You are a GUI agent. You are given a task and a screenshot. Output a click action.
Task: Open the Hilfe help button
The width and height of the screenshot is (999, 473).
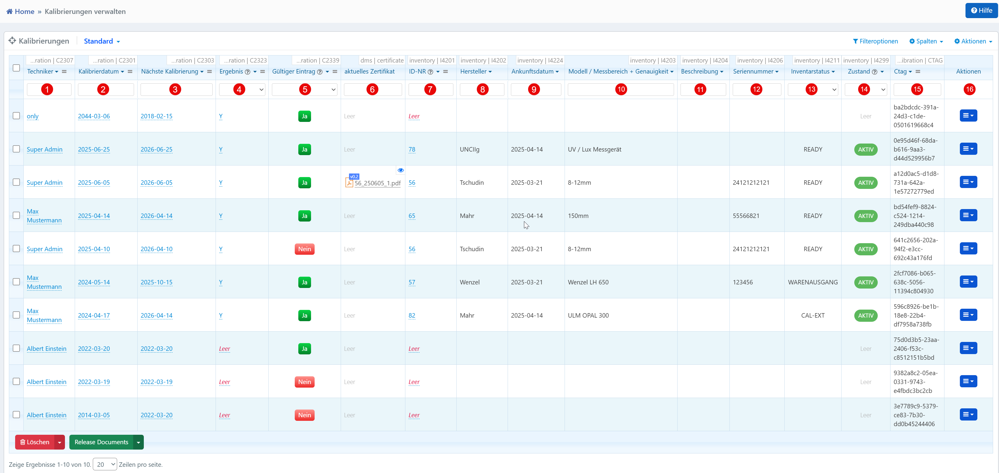981,10
